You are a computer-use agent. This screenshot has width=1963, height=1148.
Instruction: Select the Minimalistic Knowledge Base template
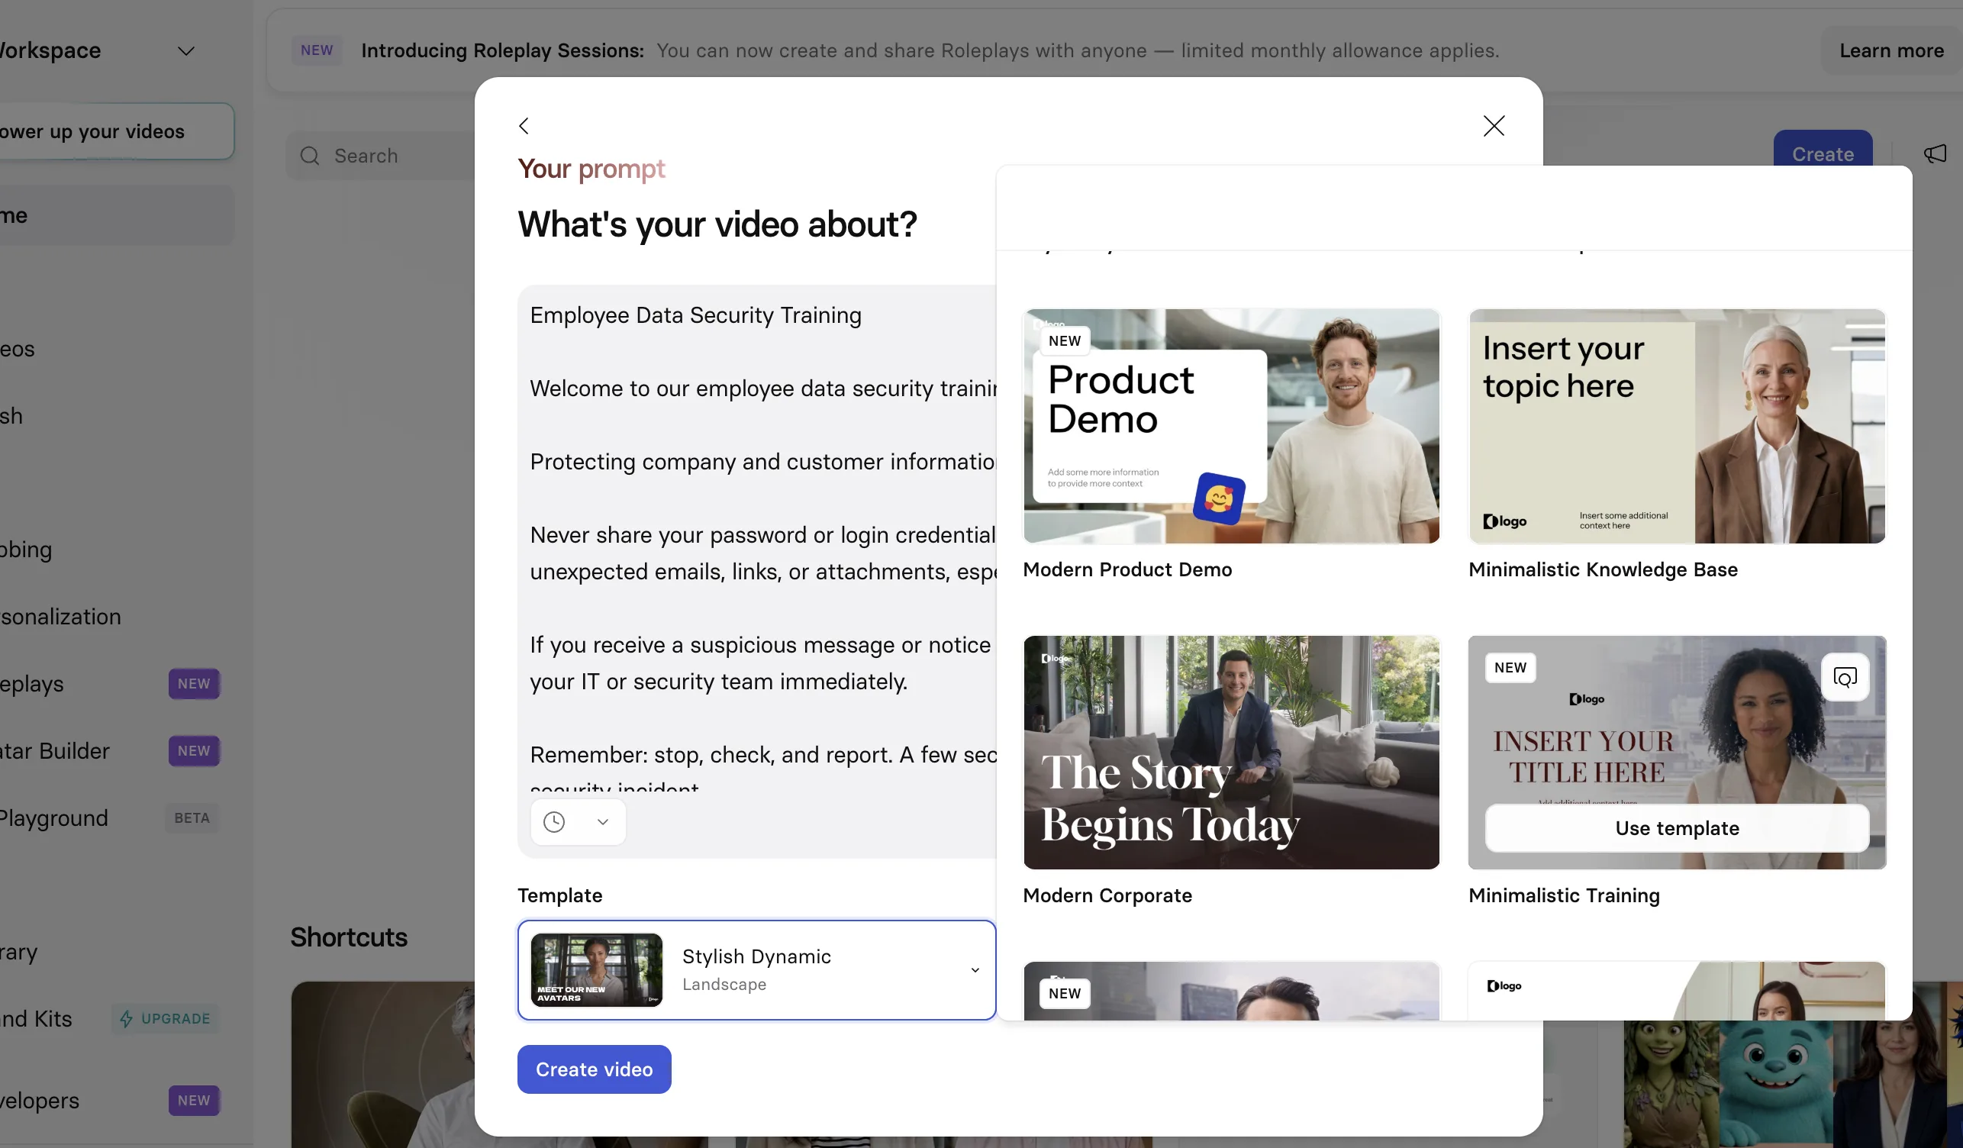coord(1676,426)
